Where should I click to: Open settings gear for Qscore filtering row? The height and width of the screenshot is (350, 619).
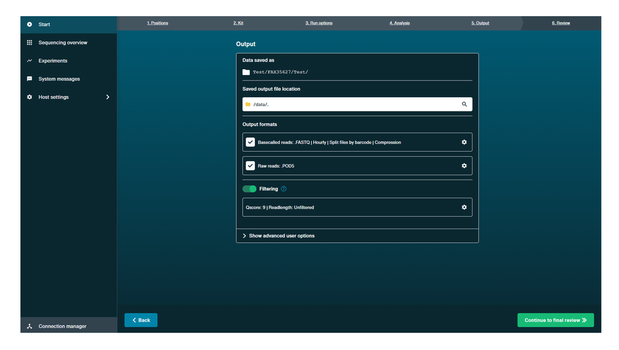tap(464, 208)
